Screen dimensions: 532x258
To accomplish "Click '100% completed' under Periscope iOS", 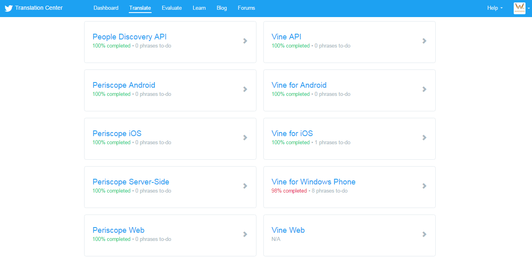I will pos(112,143).
